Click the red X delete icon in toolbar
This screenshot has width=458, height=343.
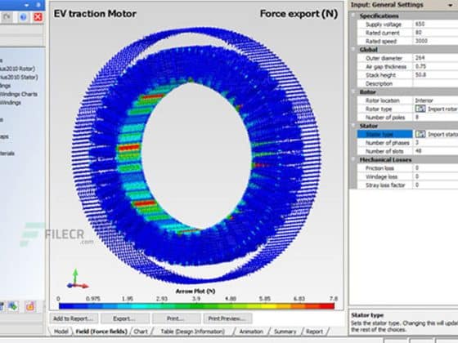[x=38, y=17]
